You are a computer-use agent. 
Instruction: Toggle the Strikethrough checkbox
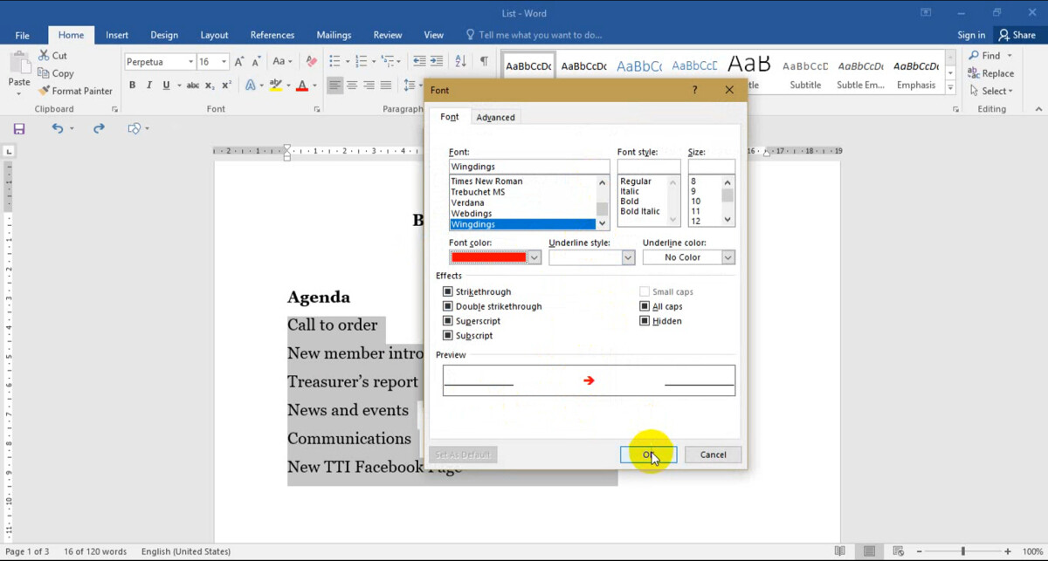[x=448, y=292]
